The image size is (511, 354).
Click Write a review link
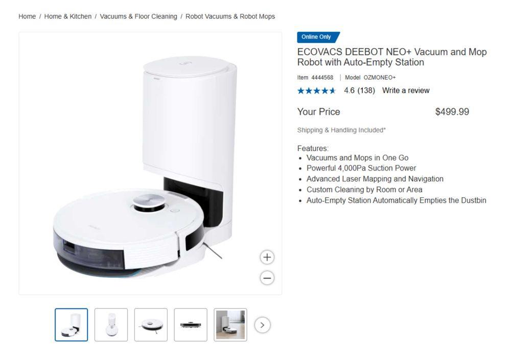[406, 90]
